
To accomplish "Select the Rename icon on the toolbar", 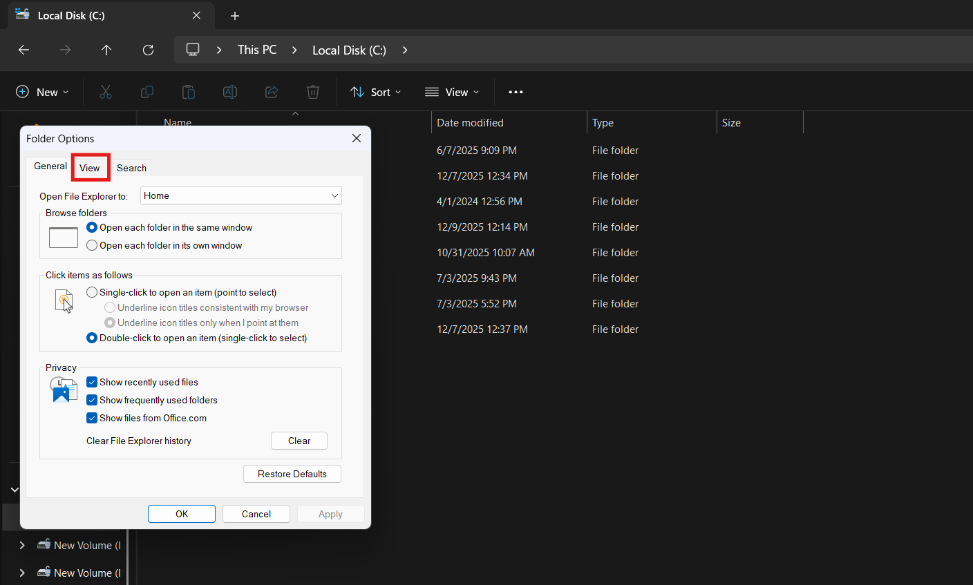I will pos(229,91).
